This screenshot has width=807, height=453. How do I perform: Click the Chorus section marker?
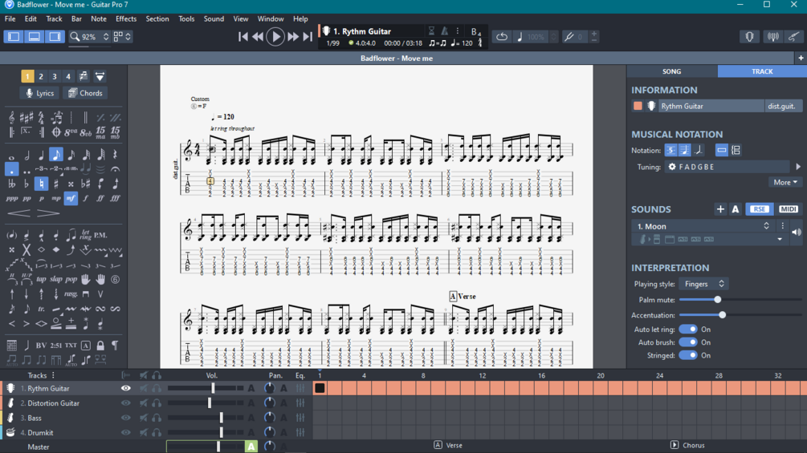(x=687, y=445)
